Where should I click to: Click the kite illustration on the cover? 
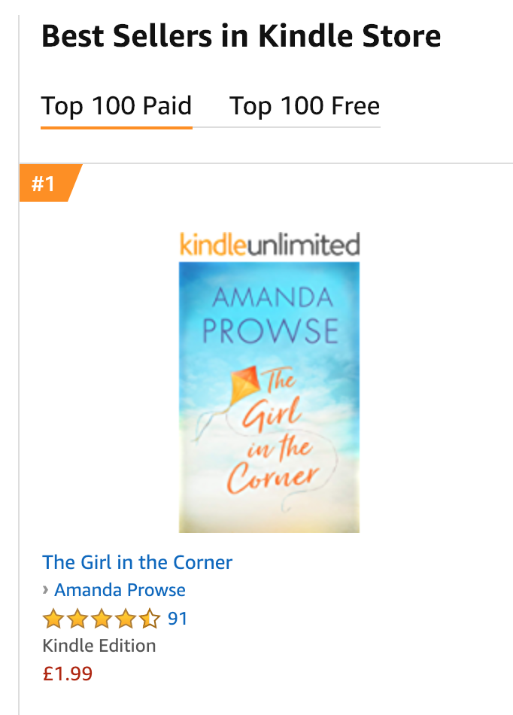(x=245, y=385)
